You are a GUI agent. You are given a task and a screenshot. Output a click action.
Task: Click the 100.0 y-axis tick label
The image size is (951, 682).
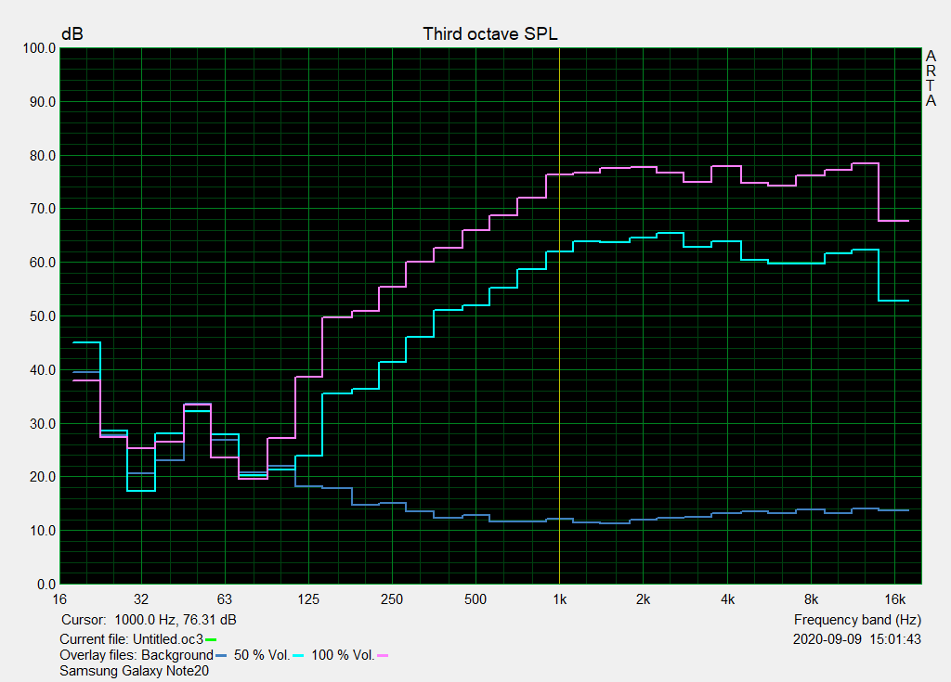coord(39,48)
